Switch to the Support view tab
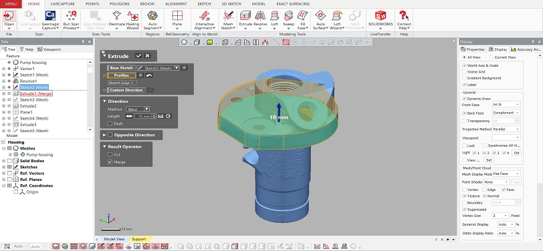 [x=139, y=239]
